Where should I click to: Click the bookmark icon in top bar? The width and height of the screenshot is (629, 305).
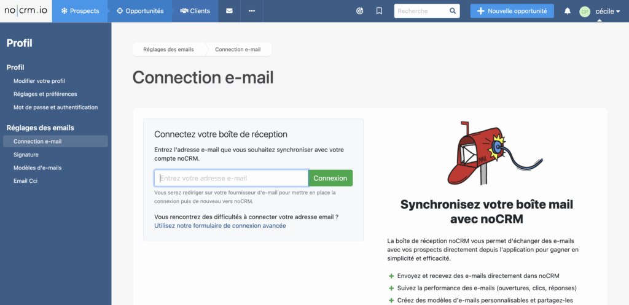pyautogui.click(x=379, y=11)
